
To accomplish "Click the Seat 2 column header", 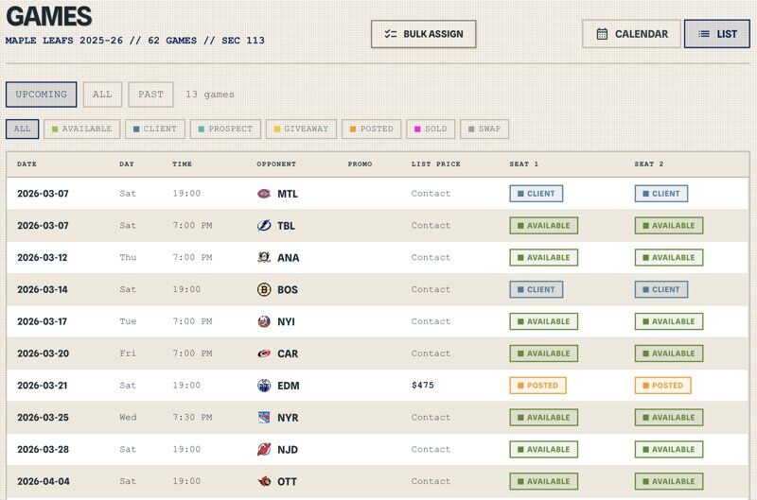I will (x=649, y=164).
